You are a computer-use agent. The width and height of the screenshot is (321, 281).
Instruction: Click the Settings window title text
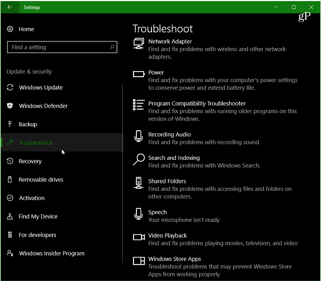tap(31, 8)
